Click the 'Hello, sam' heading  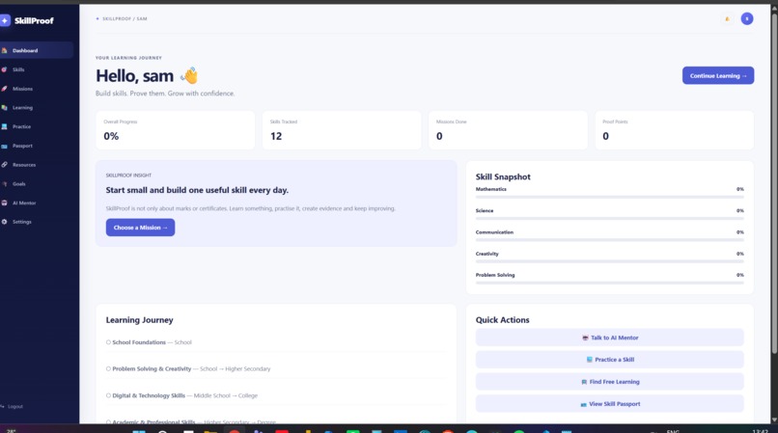click(147, 76)
